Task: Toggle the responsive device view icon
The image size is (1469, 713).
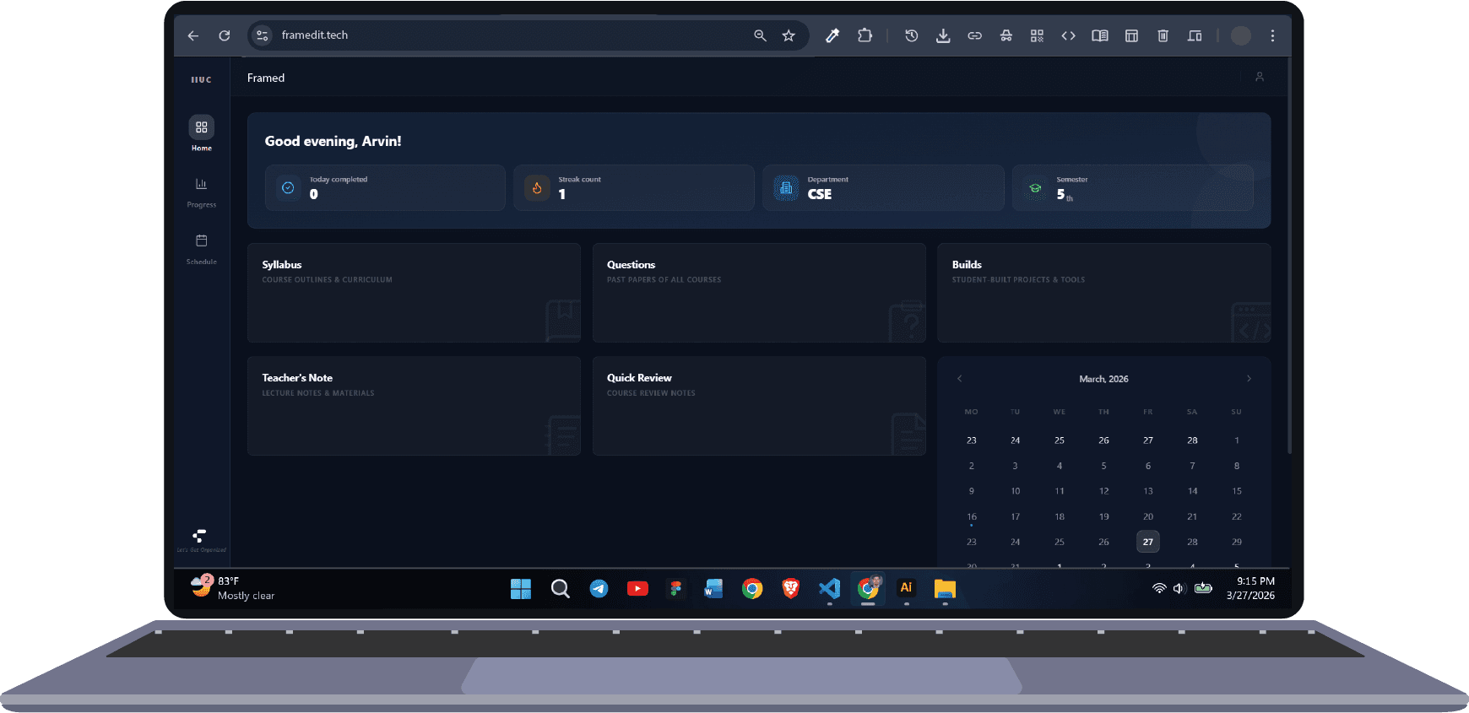Action: [x=1194, y=35]
